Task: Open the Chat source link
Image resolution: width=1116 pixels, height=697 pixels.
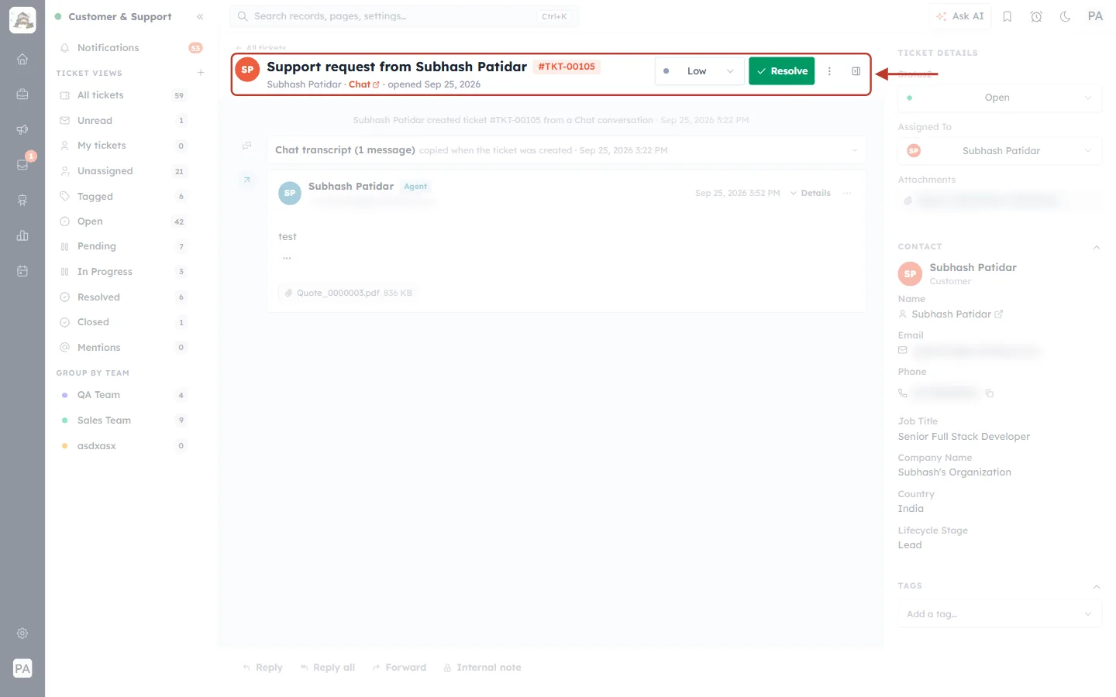Action: 363,84
